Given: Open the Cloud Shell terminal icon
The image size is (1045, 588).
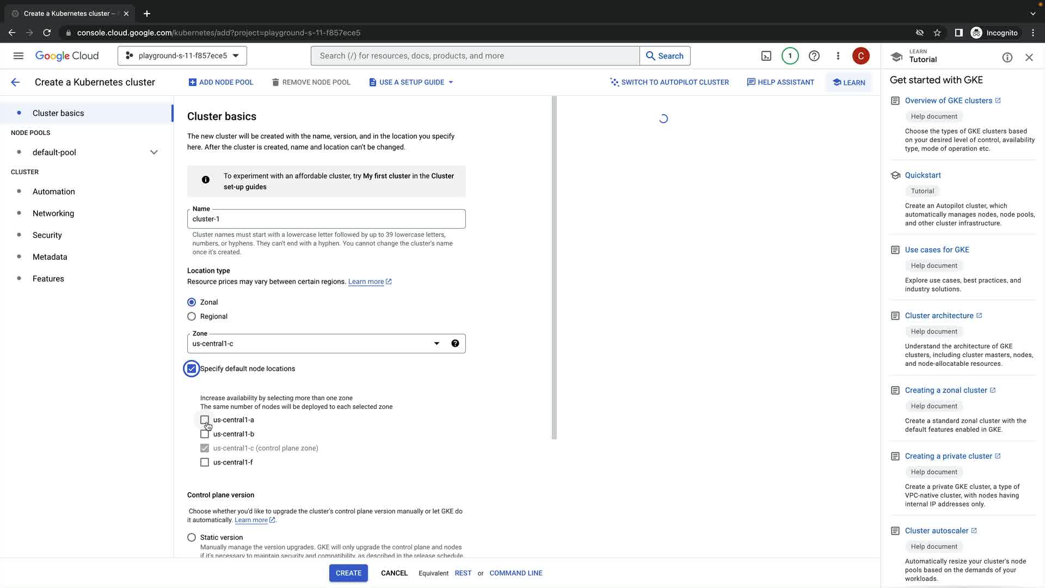Looking at the screenshot, I should (x=766, y=56).
